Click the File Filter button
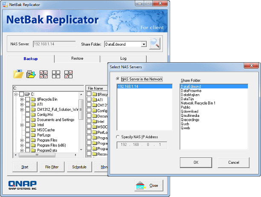The image size is (261, 197). point(52,167)
